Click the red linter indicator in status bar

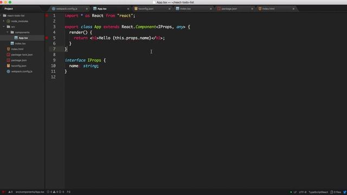point(3,192)
